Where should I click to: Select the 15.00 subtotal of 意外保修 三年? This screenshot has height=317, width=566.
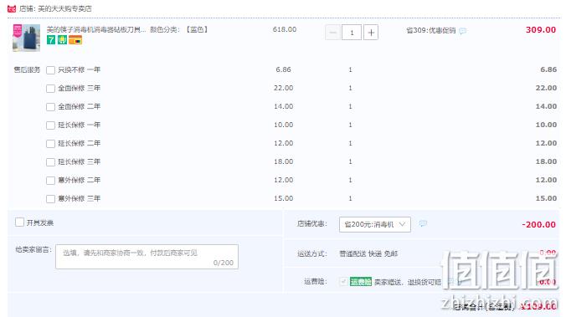[x=546, y=198]
